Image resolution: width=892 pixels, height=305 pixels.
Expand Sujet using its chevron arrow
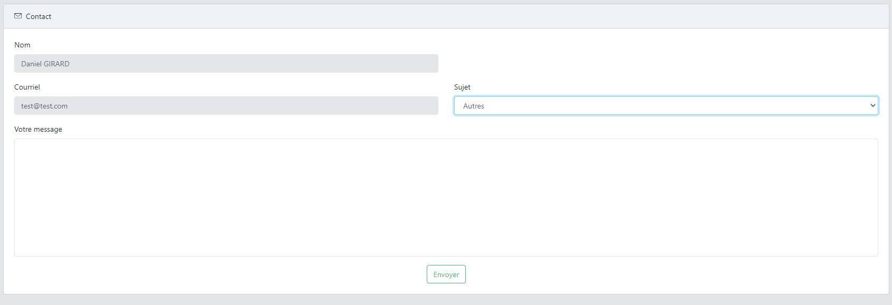(872, 106)
